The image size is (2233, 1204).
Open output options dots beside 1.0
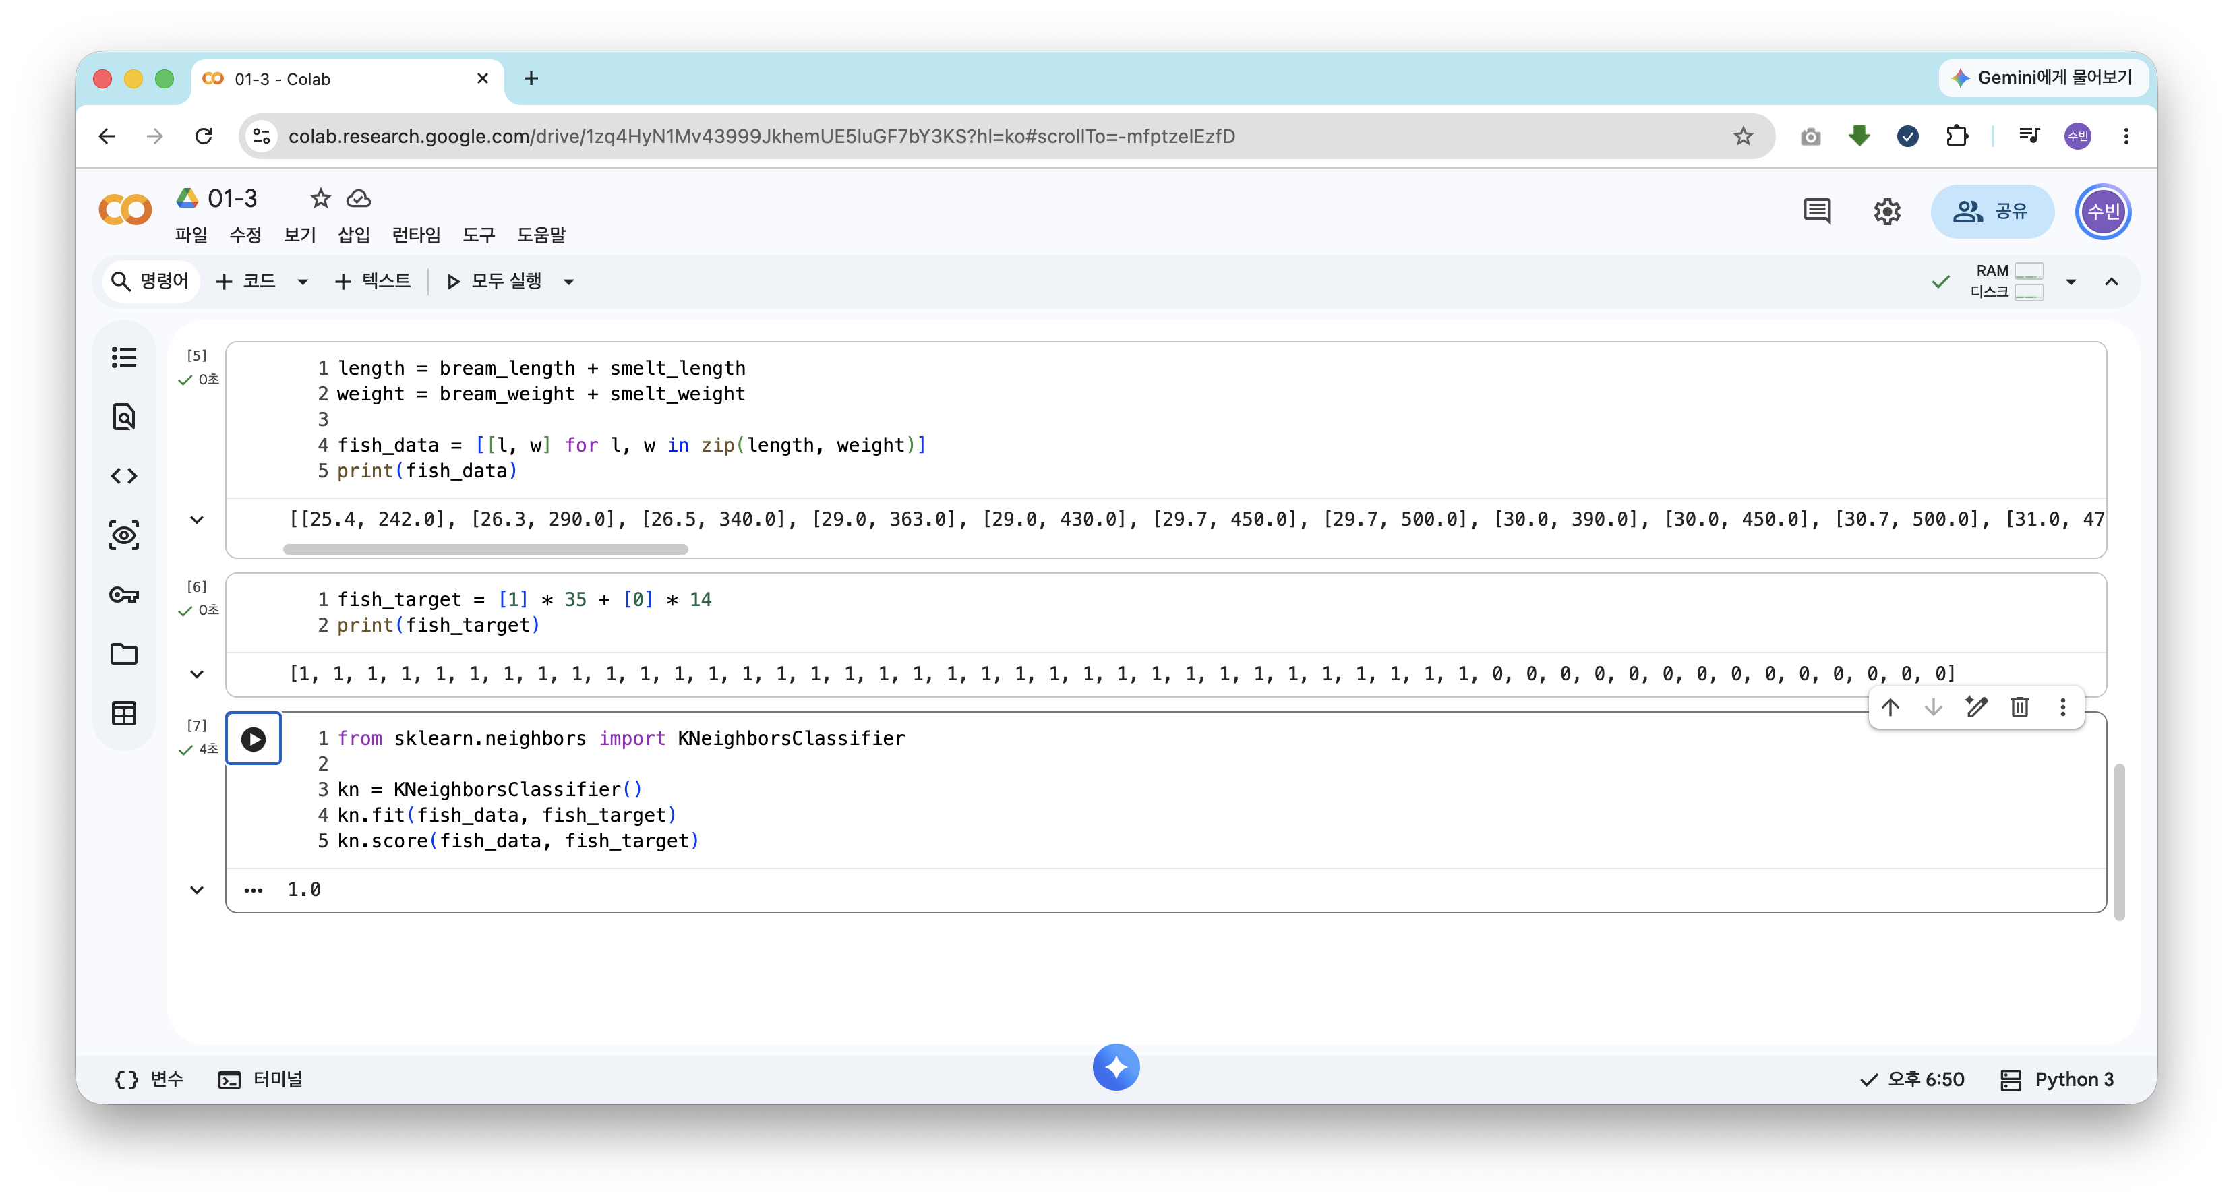(x=253, y=891)
